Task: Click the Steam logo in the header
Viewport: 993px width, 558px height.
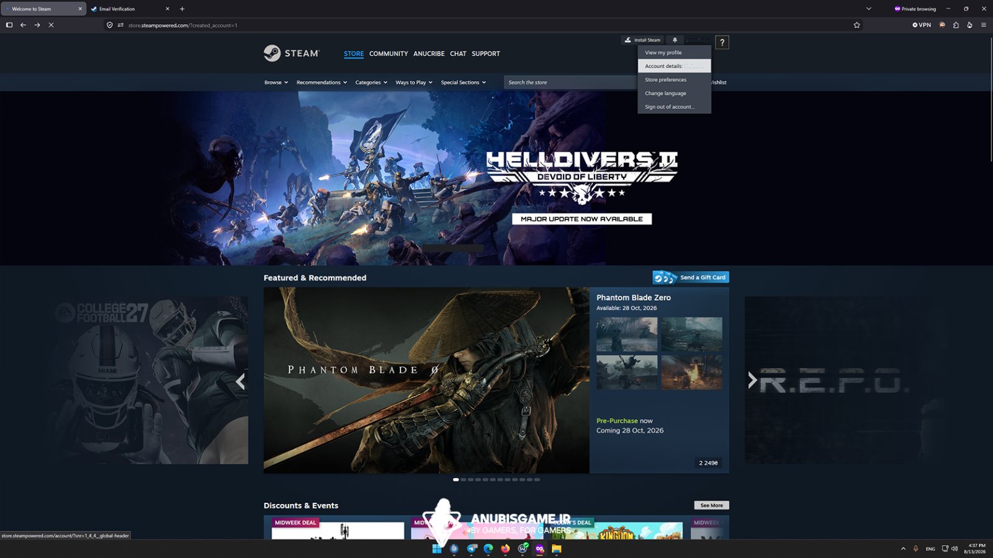Action: [292, 53]
